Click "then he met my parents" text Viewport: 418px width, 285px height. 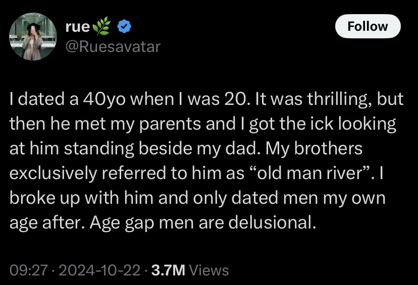pos(106,124)
